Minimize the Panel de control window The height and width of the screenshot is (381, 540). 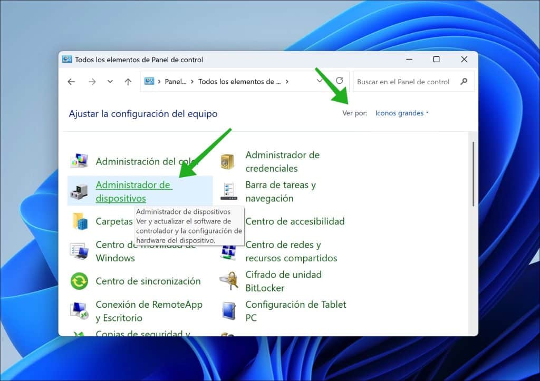tap(409, 59)
